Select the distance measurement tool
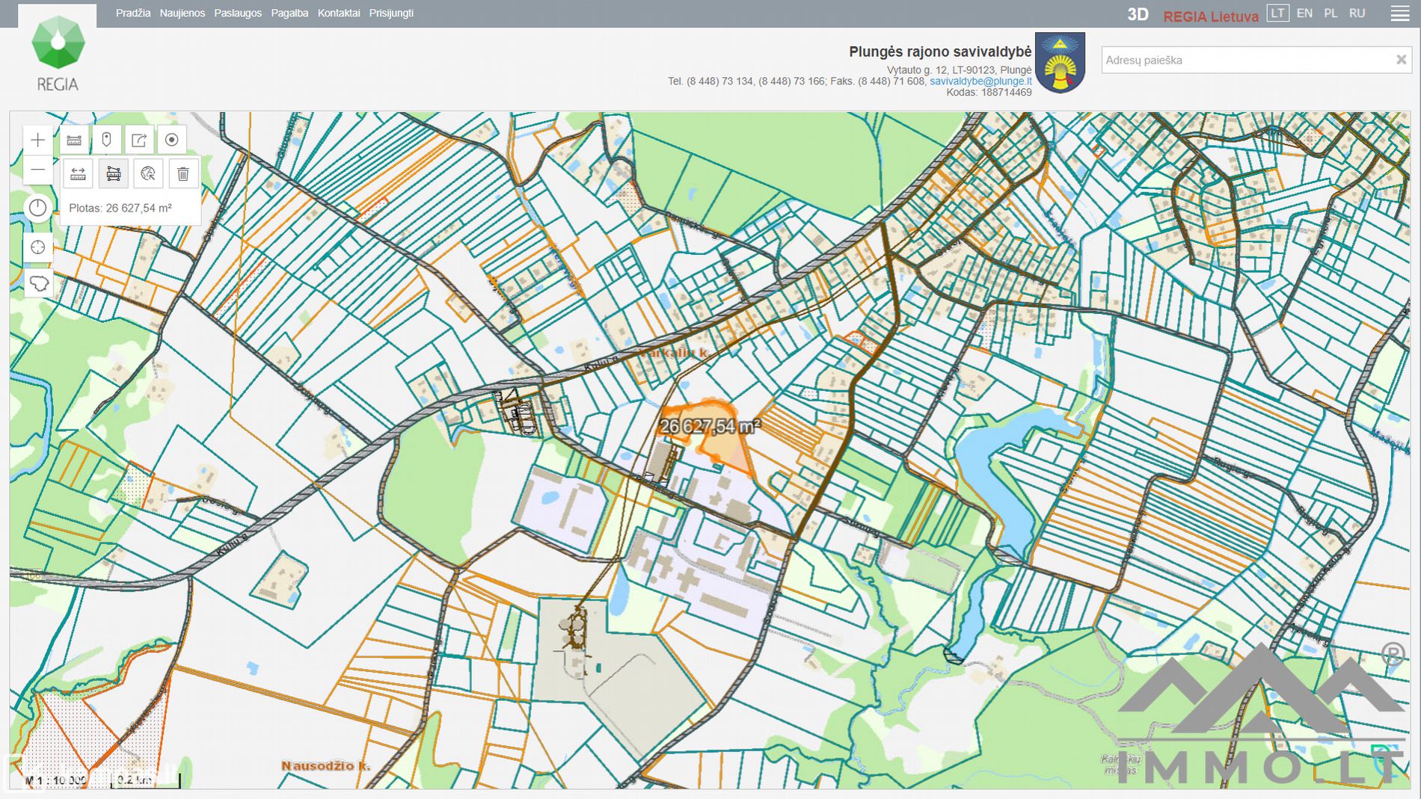 click(78, 174)
